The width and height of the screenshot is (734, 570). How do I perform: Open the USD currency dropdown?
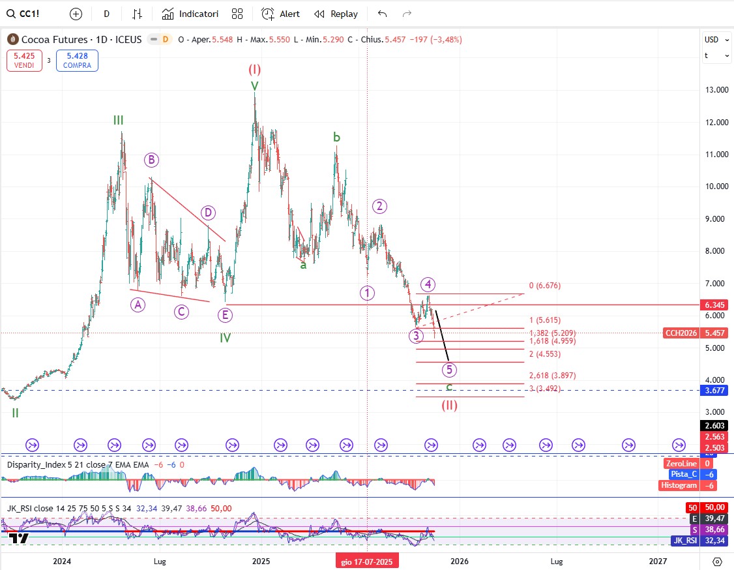pos(715,40)
